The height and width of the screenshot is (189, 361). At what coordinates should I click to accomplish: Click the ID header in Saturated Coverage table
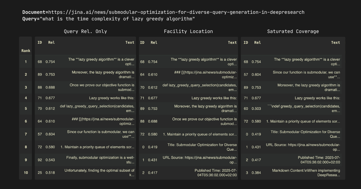tap(246, 42)
